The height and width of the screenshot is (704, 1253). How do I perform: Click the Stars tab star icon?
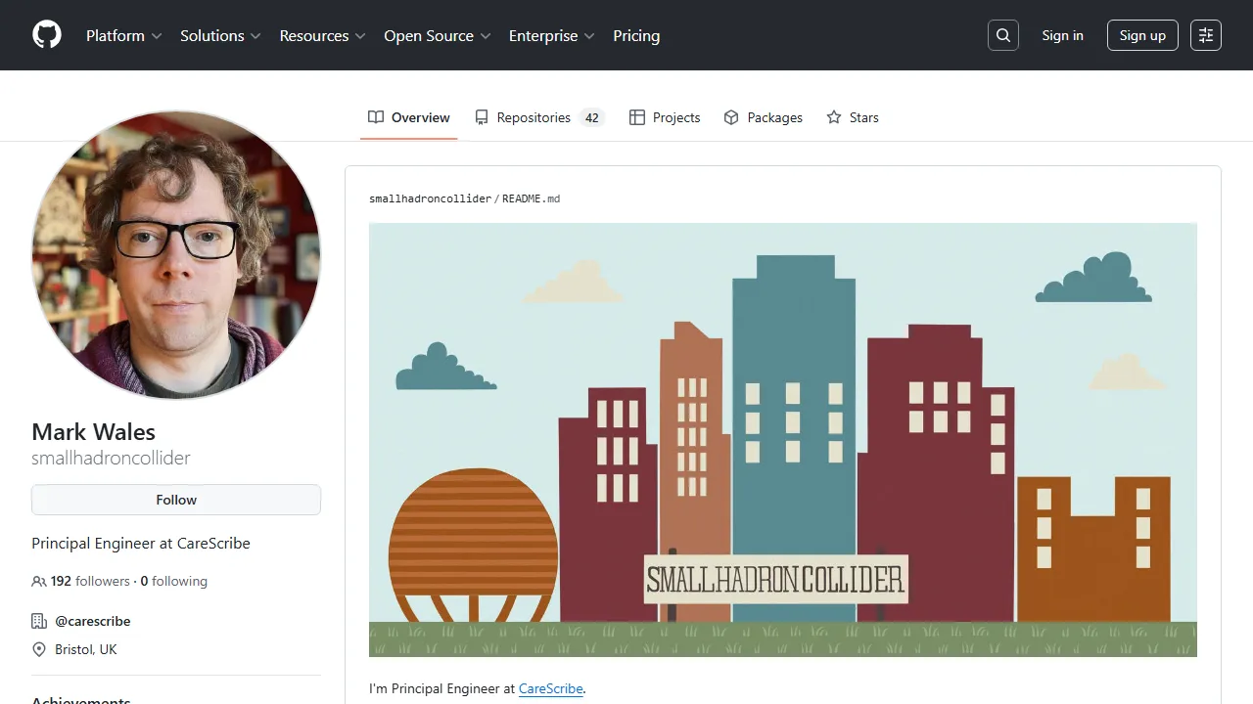tap(834, 117)
